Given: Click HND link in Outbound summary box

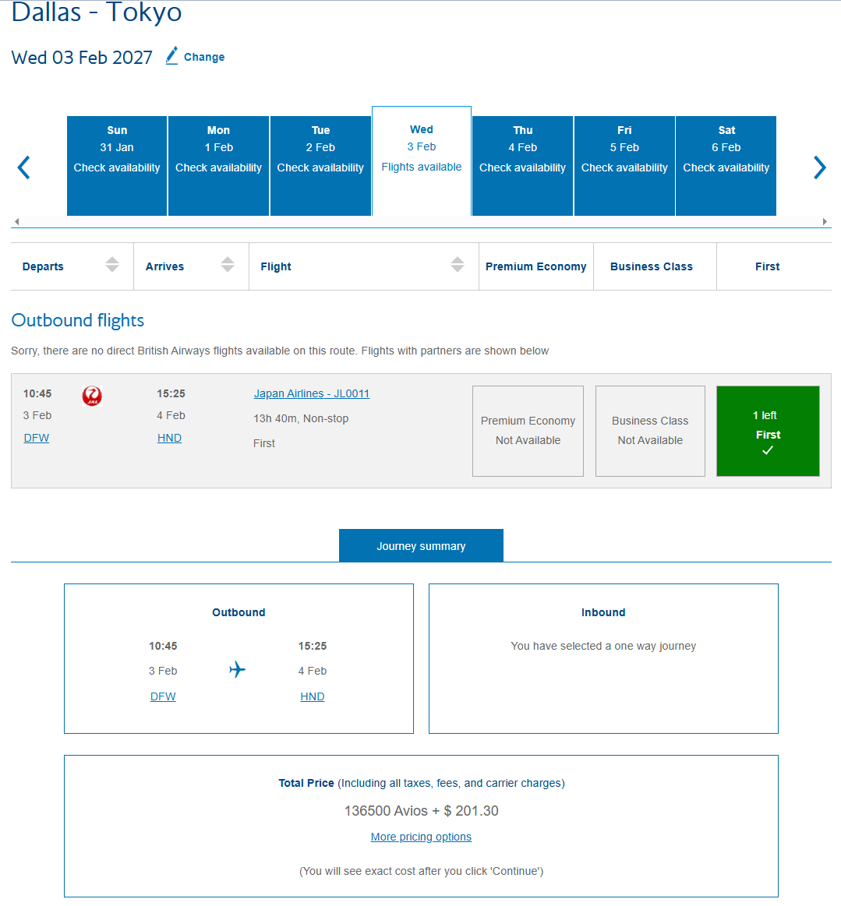Looking at the screenshot, I should tap(312, 696).
